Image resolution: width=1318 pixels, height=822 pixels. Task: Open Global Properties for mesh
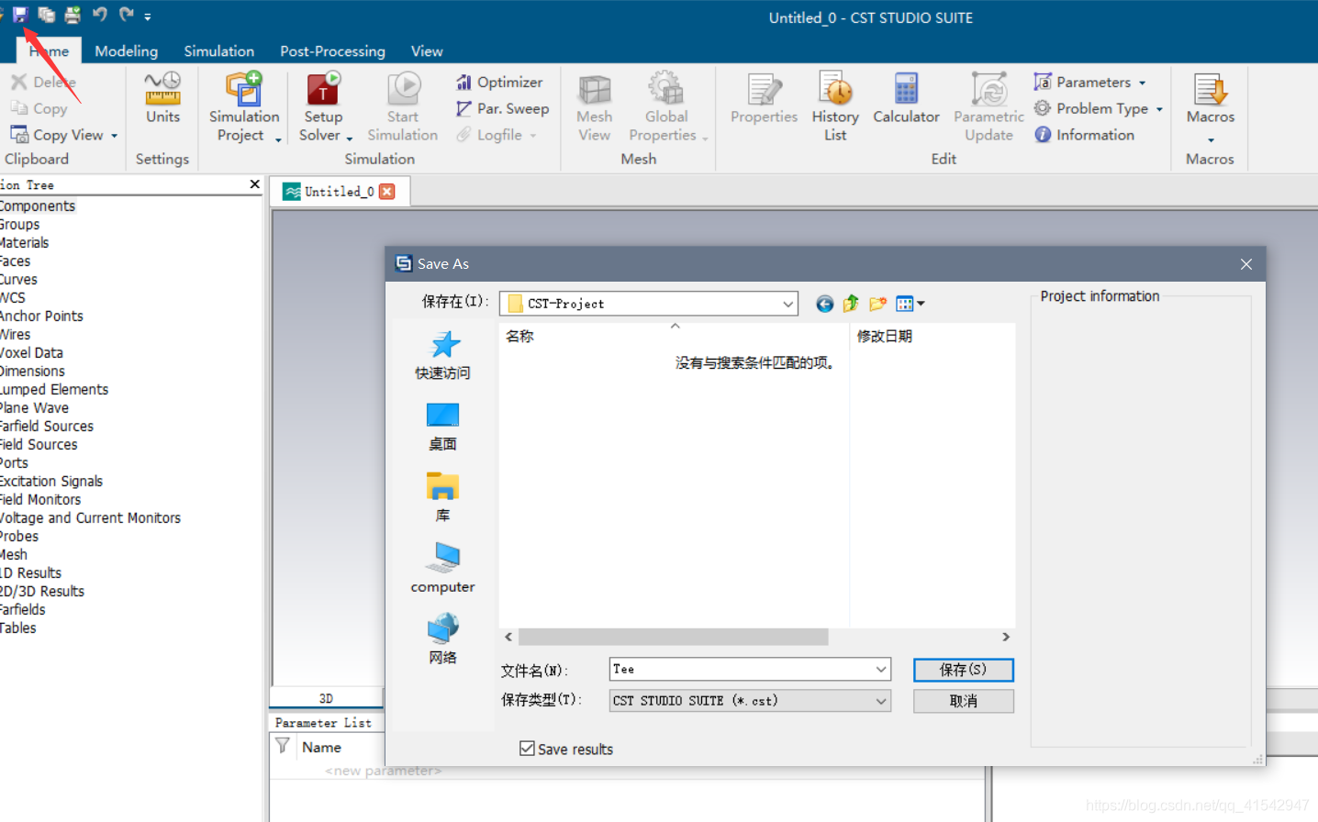click(x=666, y=107)
